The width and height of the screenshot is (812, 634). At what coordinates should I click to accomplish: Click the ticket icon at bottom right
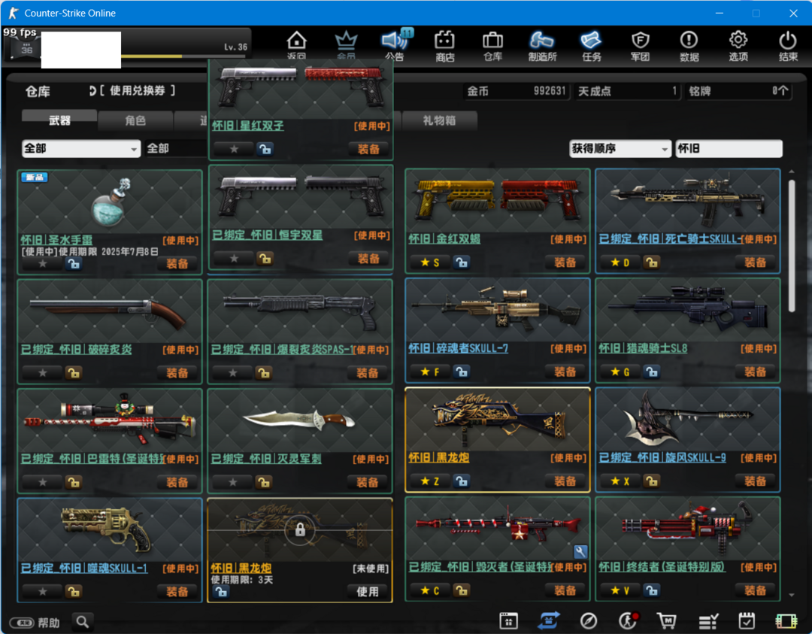[786, 621]
